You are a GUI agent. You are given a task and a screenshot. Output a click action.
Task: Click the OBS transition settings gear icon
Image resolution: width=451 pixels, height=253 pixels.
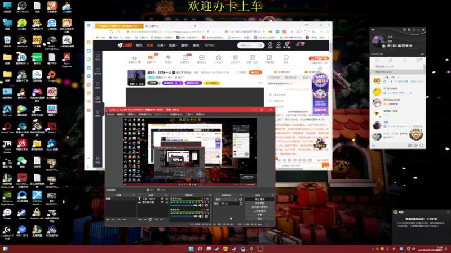(x=241, y=200)
